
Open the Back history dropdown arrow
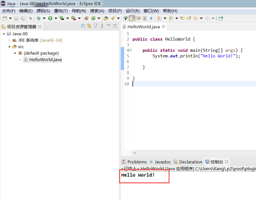click(201, 18)
